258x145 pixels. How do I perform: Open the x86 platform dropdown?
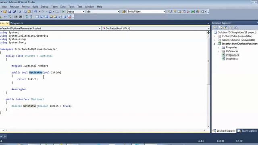coord(118,12)
